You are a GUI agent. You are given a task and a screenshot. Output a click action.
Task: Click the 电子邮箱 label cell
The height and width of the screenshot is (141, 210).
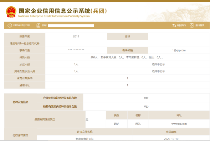point(128,50)
